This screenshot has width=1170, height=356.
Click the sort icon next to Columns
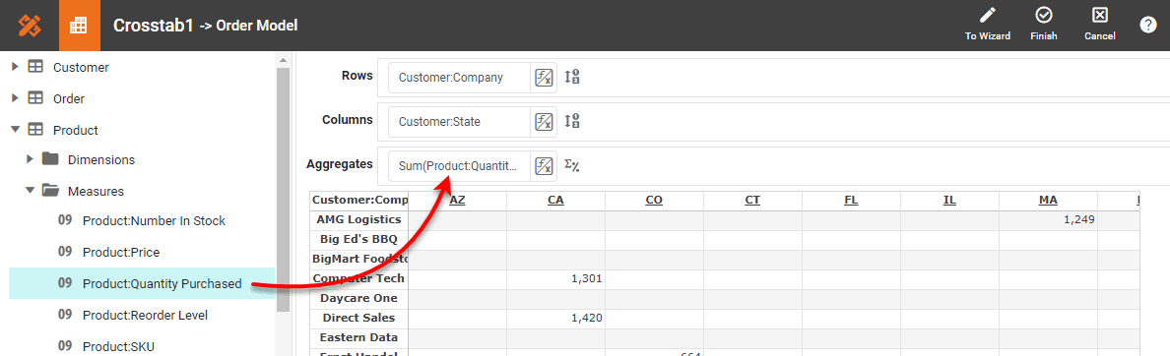tap(572, 121)
